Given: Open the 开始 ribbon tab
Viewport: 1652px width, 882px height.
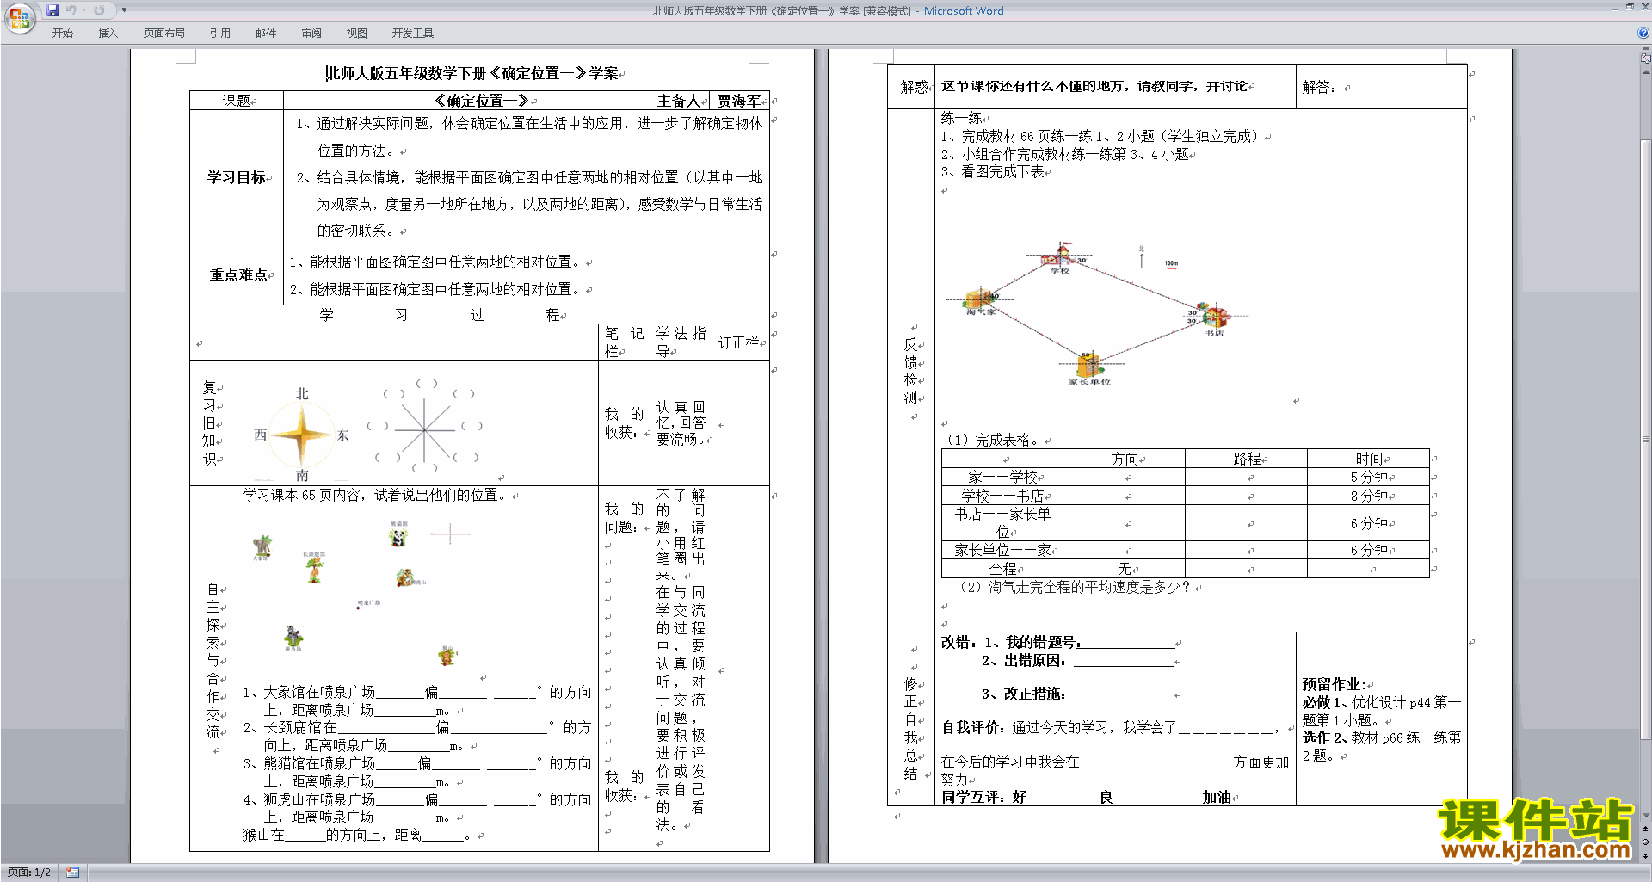Looking at the screenshot, I should (63, 34).
